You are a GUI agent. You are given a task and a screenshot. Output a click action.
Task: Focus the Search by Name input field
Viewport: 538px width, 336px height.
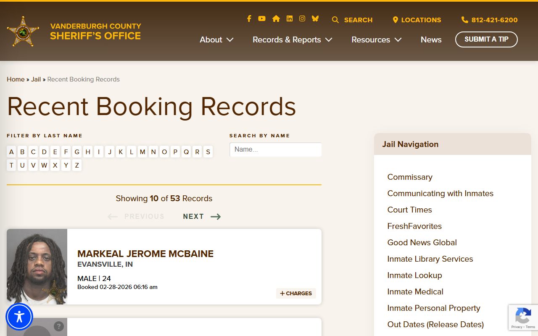pos(276,150)
